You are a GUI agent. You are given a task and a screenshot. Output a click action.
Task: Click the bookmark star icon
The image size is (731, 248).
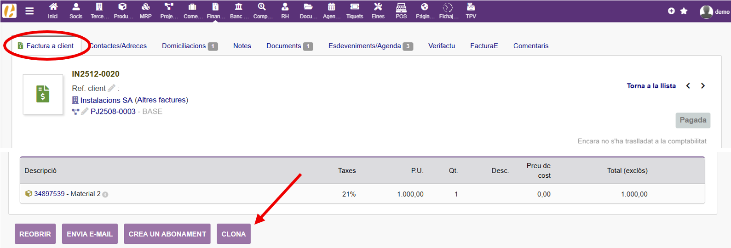point(684,11)
